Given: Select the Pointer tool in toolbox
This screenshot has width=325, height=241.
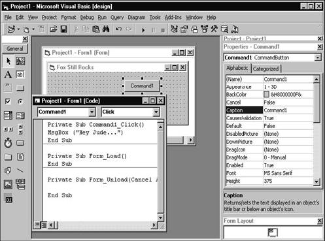Looking at the screenshot, I should tap(9, 61).
